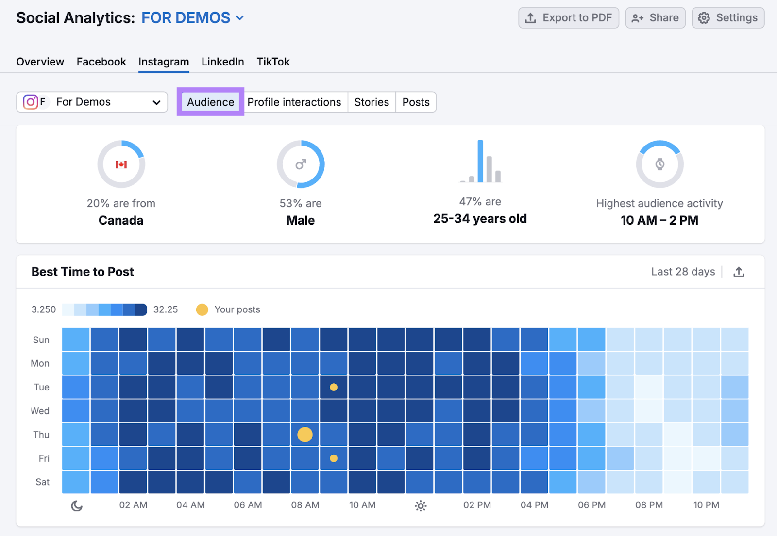Viewport: 777px width, 536px height.
Task: Select the Posts view
Action: click(416, 102)
